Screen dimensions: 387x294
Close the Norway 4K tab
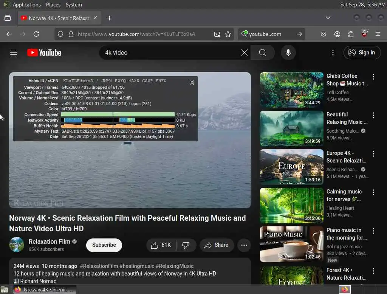(95, 18)
